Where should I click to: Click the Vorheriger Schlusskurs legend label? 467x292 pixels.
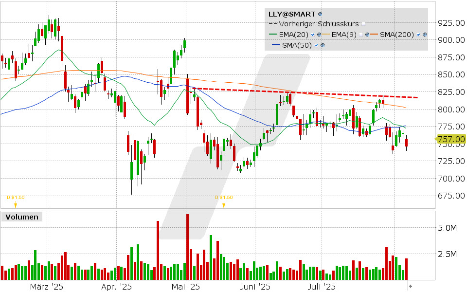click(319, 24)
